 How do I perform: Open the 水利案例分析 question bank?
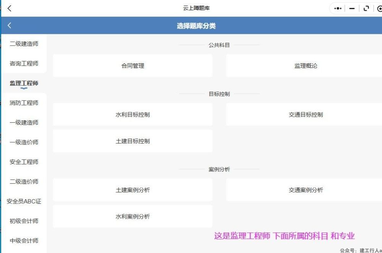click(x=133, y=217)
